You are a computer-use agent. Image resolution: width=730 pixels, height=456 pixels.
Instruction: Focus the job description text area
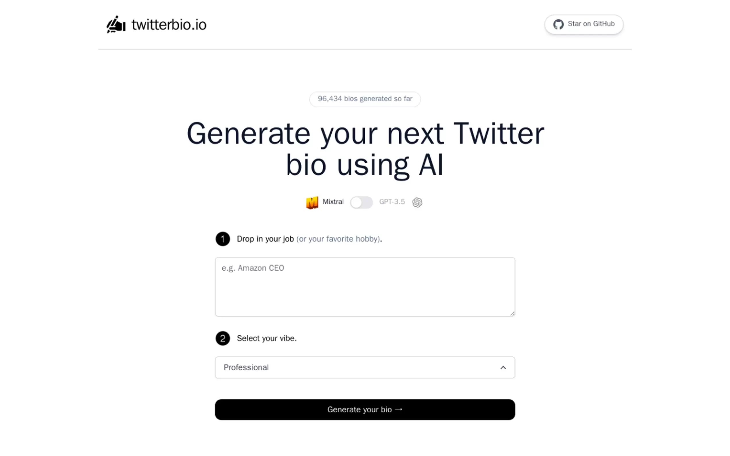(x=364, y=287)
